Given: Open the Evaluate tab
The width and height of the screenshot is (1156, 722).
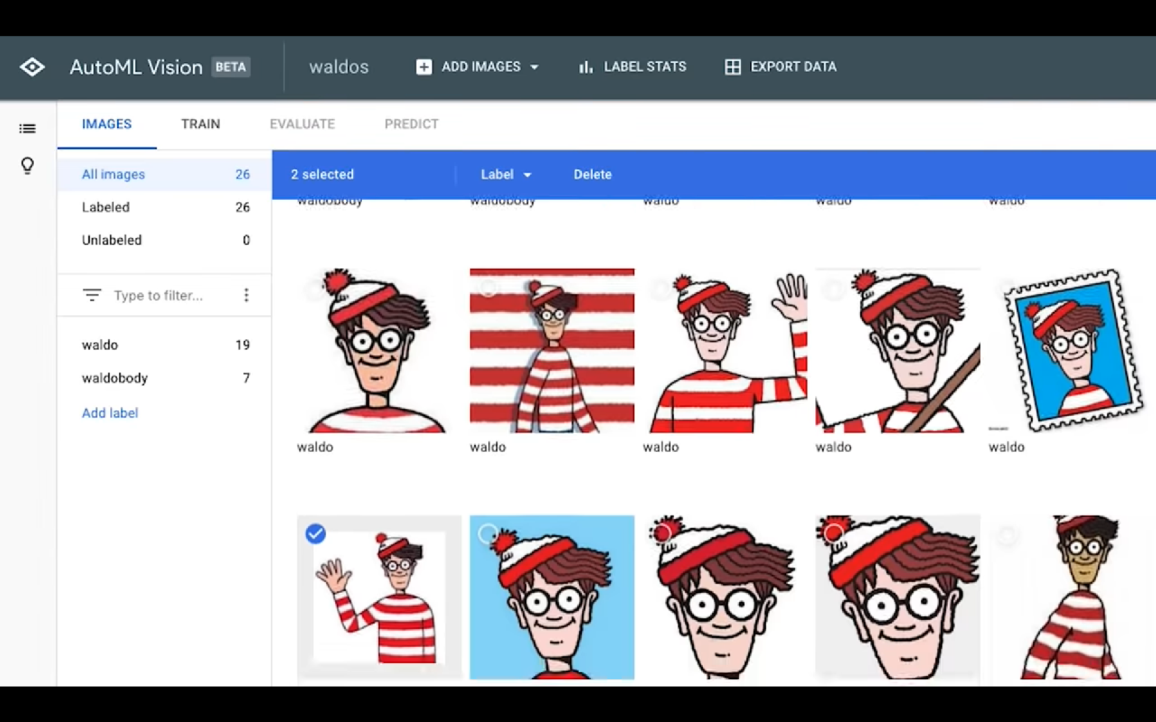Looking at the screenshot, I should (302, 124).
